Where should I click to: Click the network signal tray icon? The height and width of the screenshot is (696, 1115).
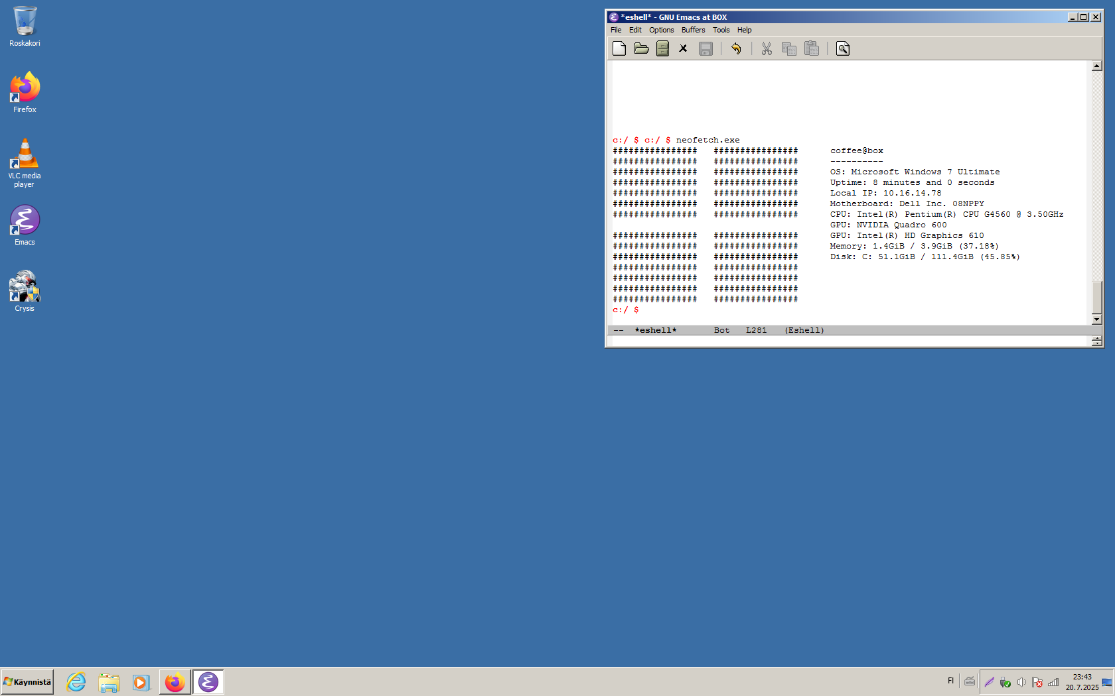tap(1053, 682)
